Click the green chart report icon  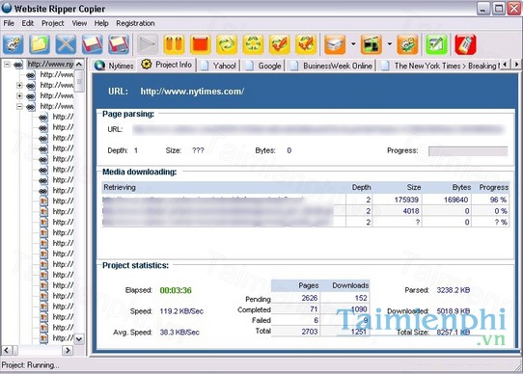[436, 44]
